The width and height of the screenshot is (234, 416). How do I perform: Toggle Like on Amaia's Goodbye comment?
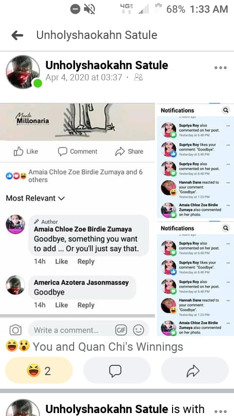(x=61, y=261)
